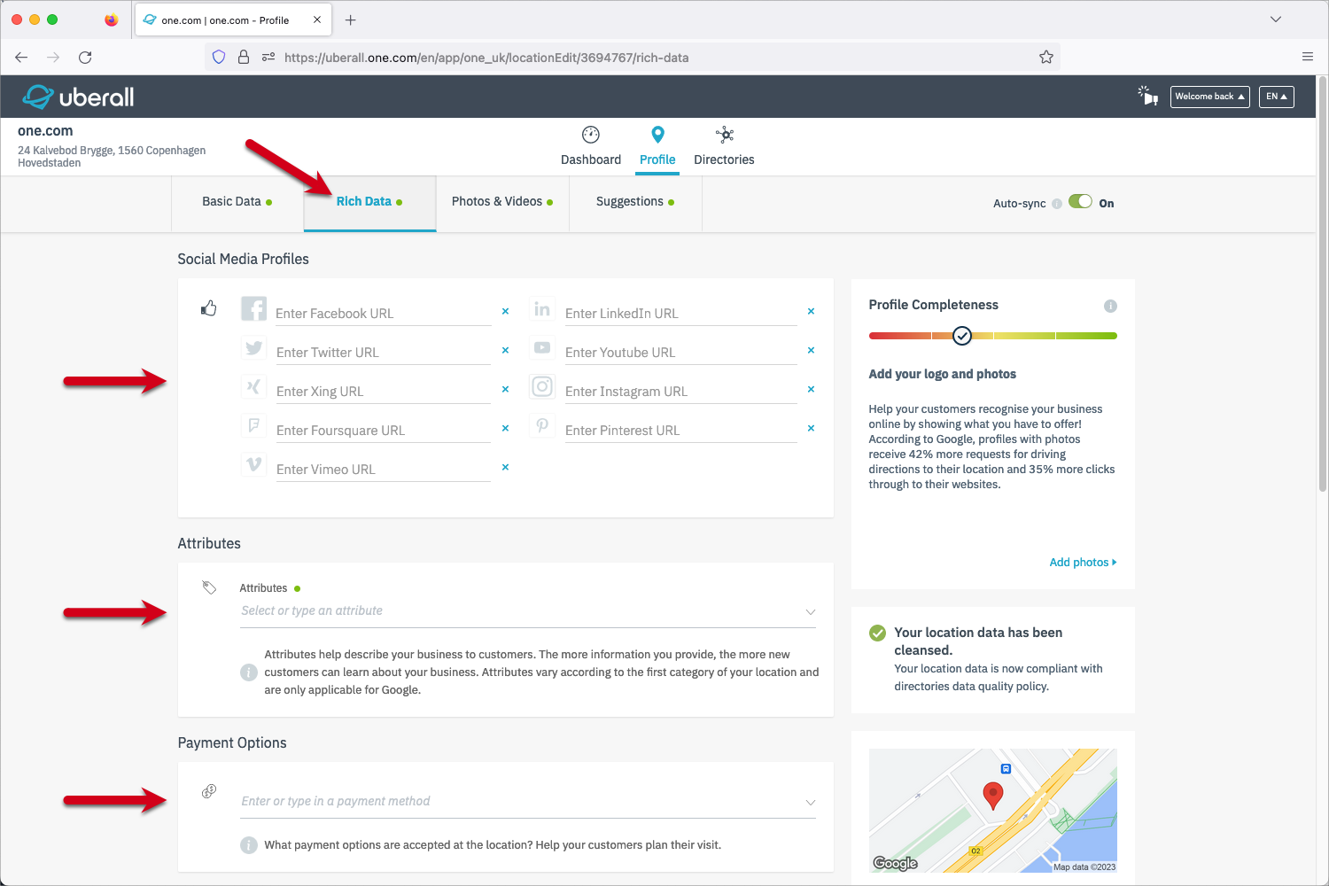Open the Directories network icon
Image resolution: width=1329 pixels, height=886 pixels.
tap(725, 135)
